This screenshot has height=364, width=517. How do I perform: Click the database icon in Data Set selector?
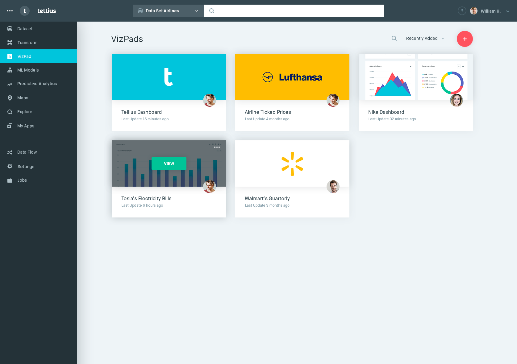click(x=140, y=11)
